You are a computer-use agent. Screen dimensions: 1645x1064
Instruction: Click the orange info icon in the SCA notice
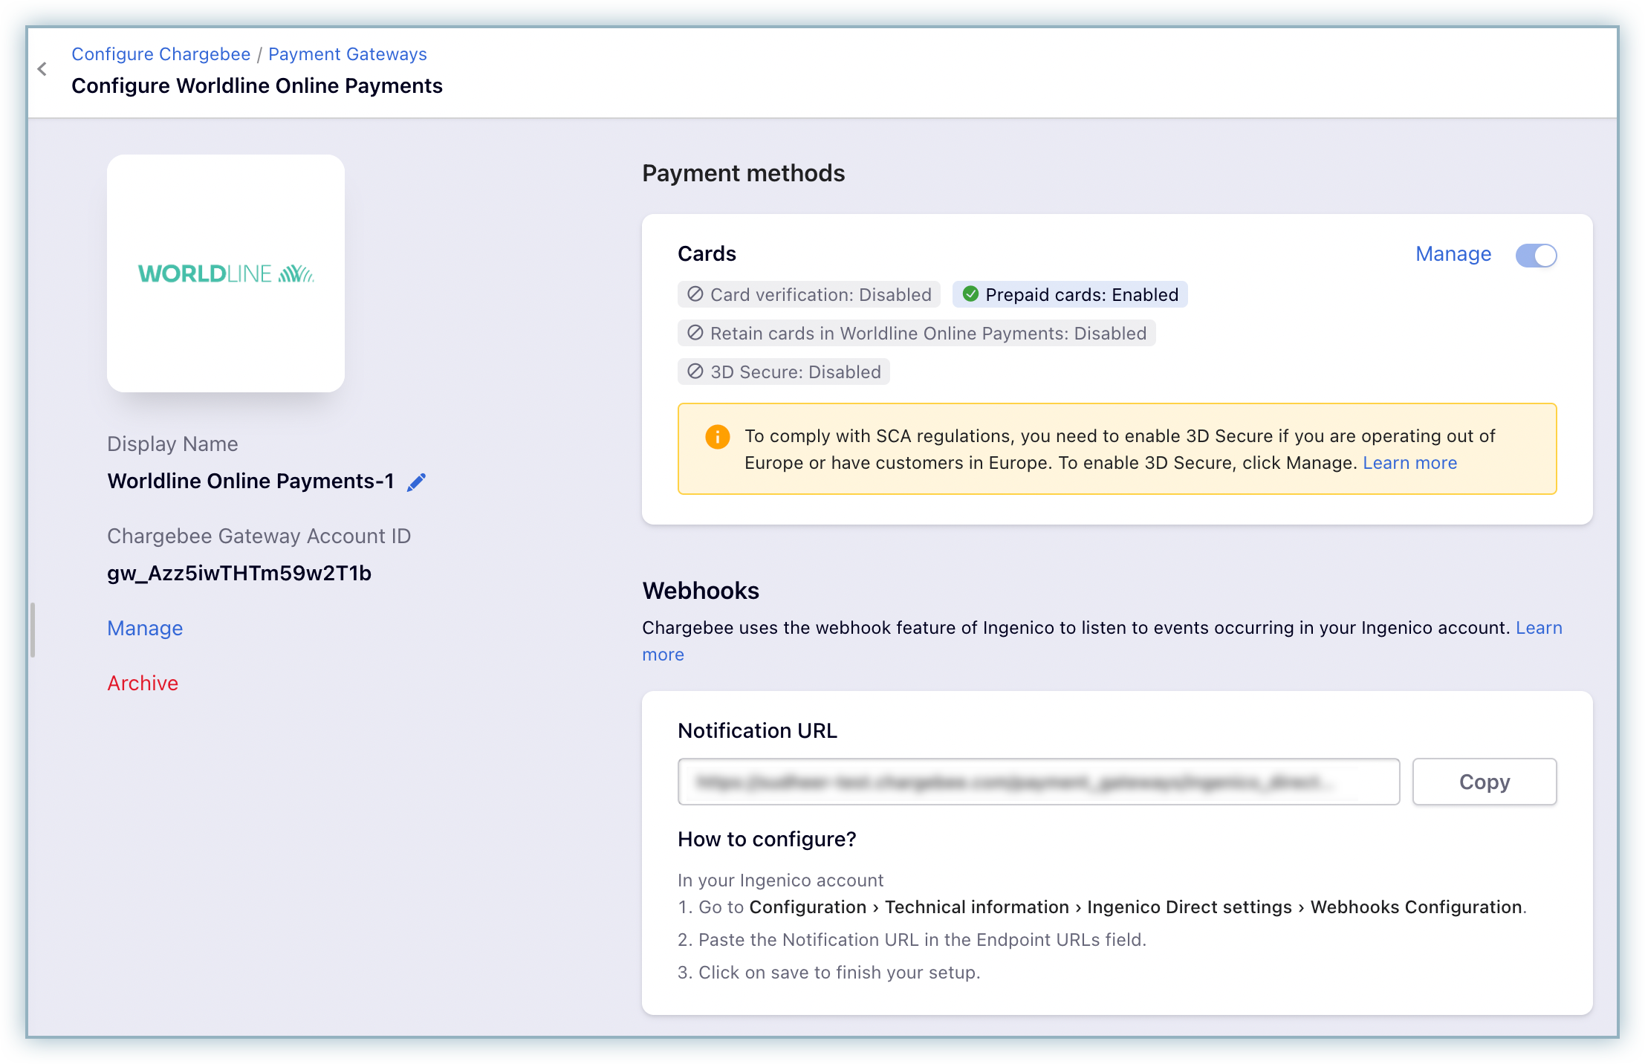coord(717,436)
